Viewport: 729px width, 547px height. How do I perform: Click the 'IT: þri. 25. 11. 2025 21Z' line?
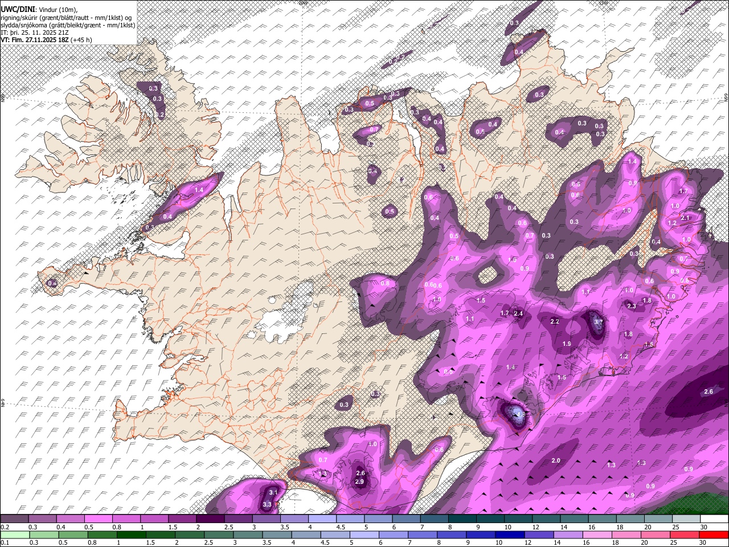point(35,32)
